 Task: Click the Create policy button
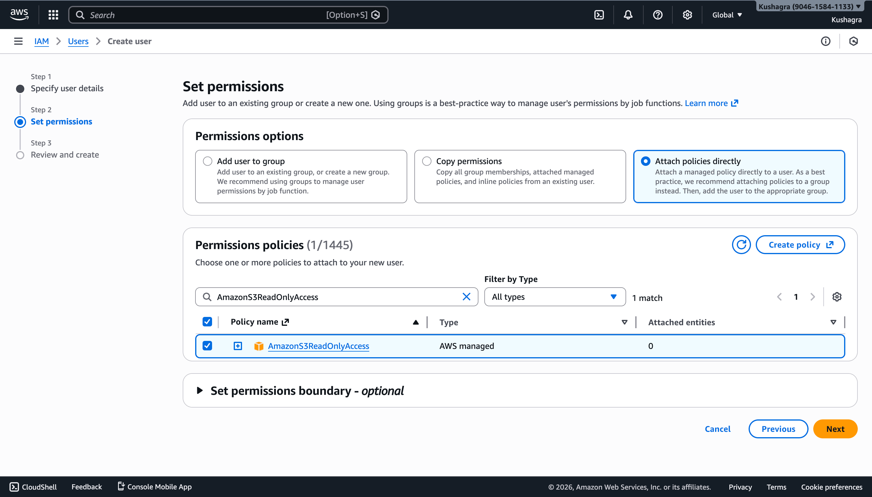(x=800, y=245)
